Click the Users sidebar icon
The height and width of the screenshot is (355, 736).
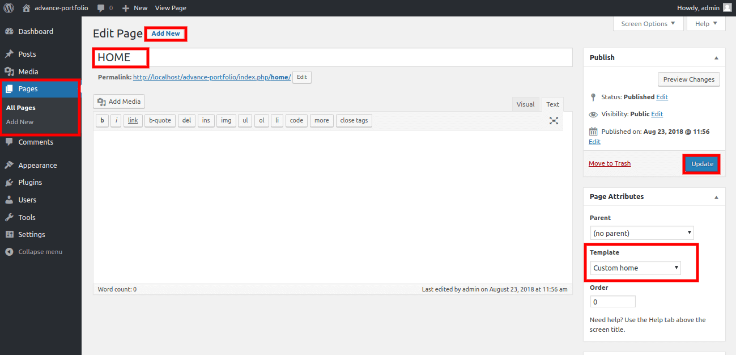9,200
